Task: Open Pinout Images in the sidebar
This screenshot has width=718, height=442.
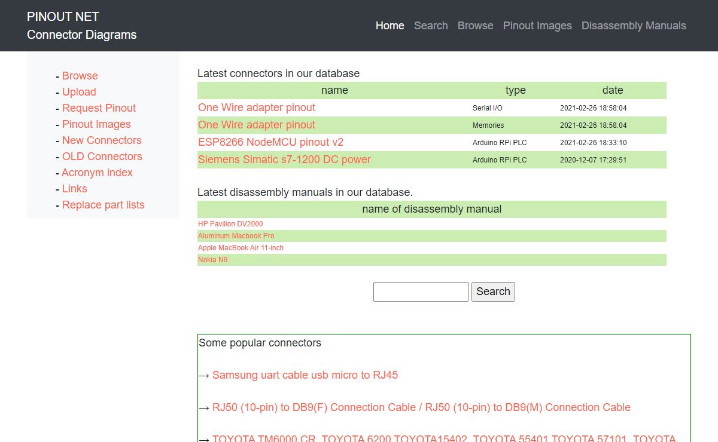Action: [96, 124]
